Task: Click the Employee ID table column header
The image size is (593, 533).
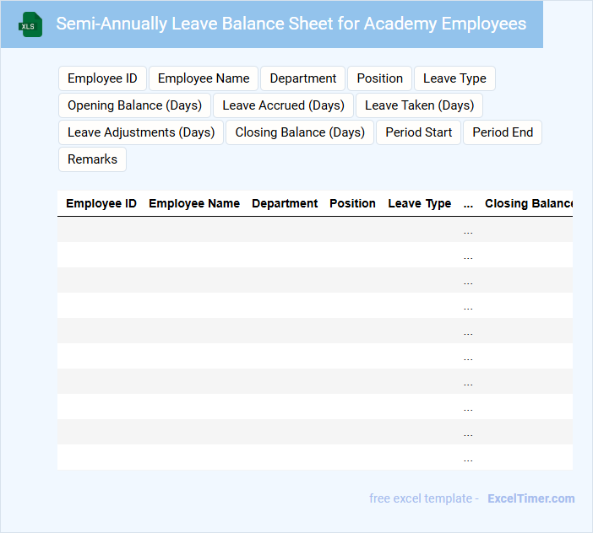Action: tap(101, 203)
